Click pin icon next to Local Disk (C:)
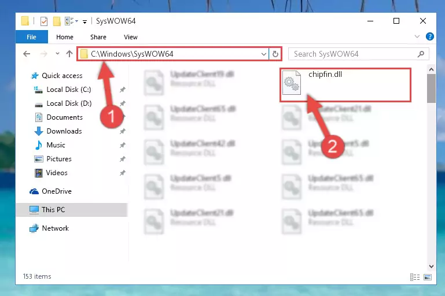The image size is (445, 296). [x=122, y=90]
